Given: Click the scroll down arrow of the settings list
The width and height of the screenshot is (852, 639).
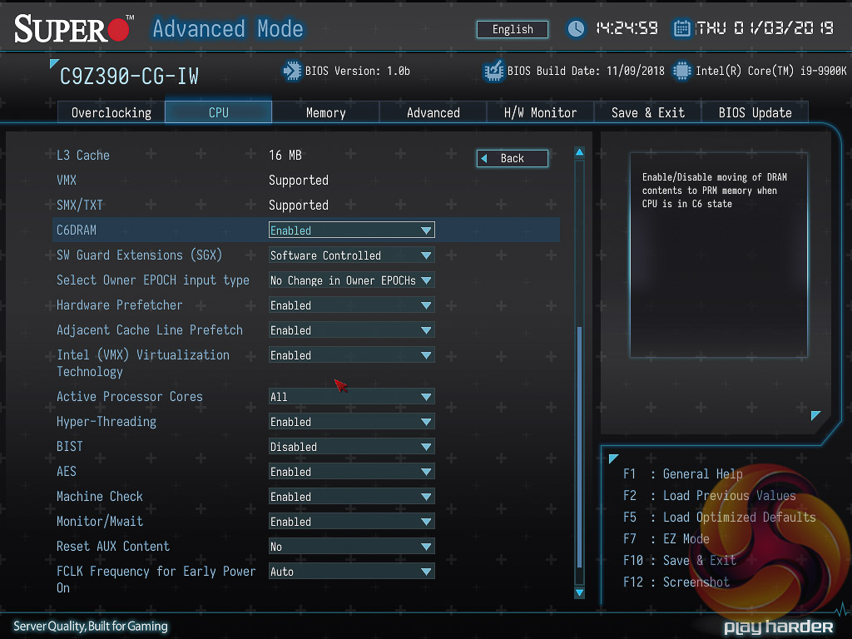Looking at the screenshot, I should click(x=579, y=592).
